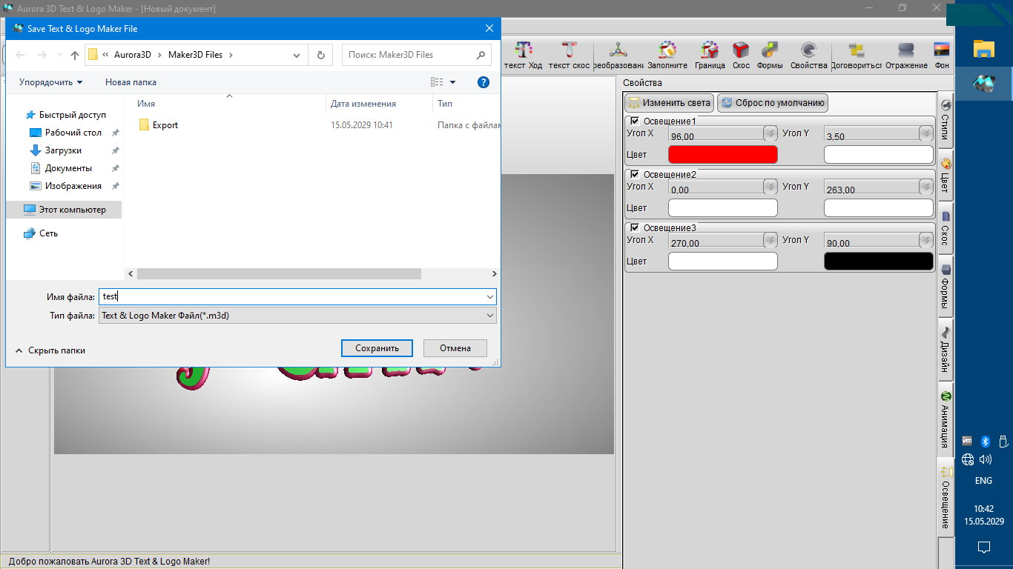Uncheck the Освещение3 checkbox
The width and height of the screenshot is (1013, 569).
pos(634,227)
